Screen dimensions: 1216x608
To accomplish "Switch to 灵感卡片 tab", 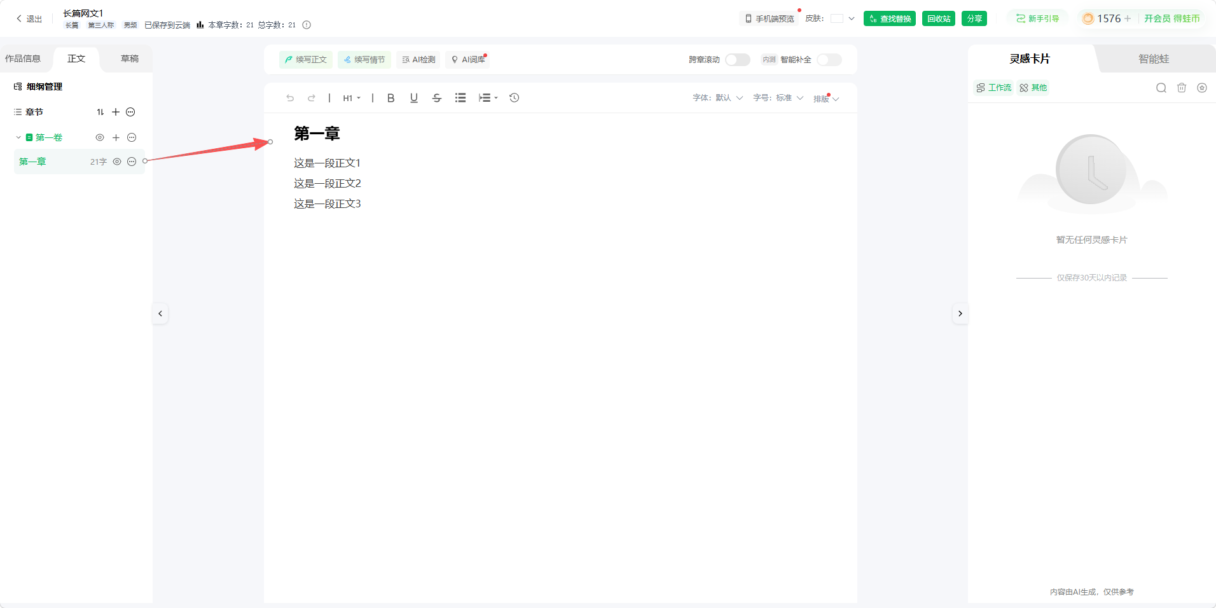I will 1030,59.
